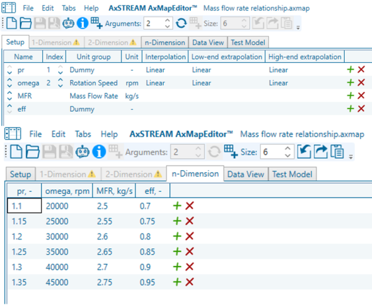Click Open folder icon in top window toolbar
This screenshot has height=305, width=372.
25,24
